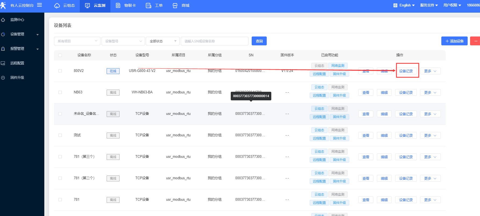Screen dimensions: 480x216
Task: Click the 云组态 cloud icon in top bar
Action: pyautogui.click(x=57, y=6)
